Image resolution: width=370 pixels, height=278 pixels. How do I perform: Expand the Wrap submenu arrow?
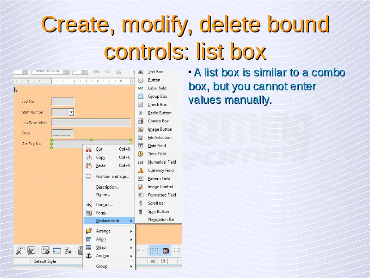click(x=131, y=248)
